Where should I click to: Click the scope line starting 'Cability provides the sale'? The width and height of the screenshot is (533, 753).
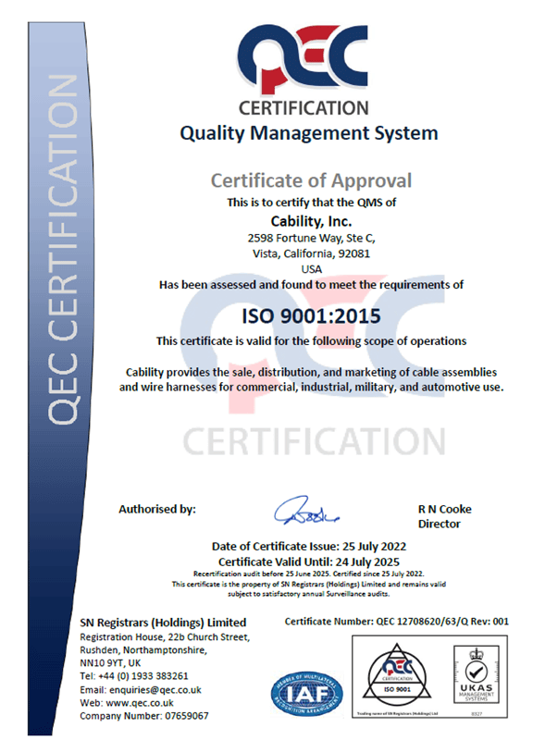[x=311, y=372]
